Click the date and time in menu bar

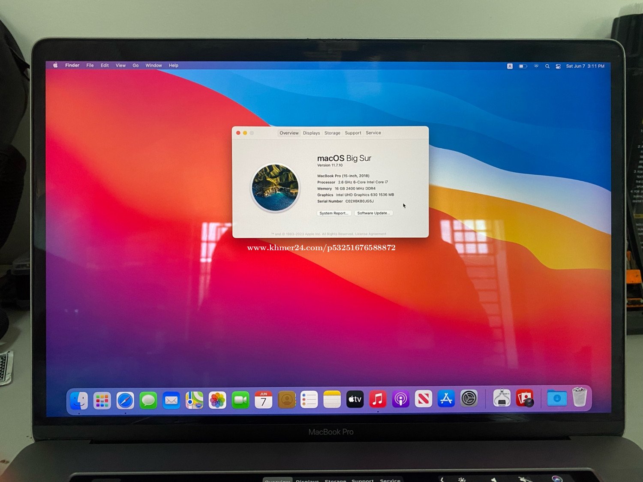pyautogui.click(x=585, y=66)
